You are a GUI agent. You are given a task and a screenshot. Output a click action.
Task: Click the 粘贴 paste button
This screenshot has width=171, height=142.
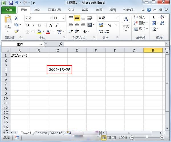pos(8,24)
